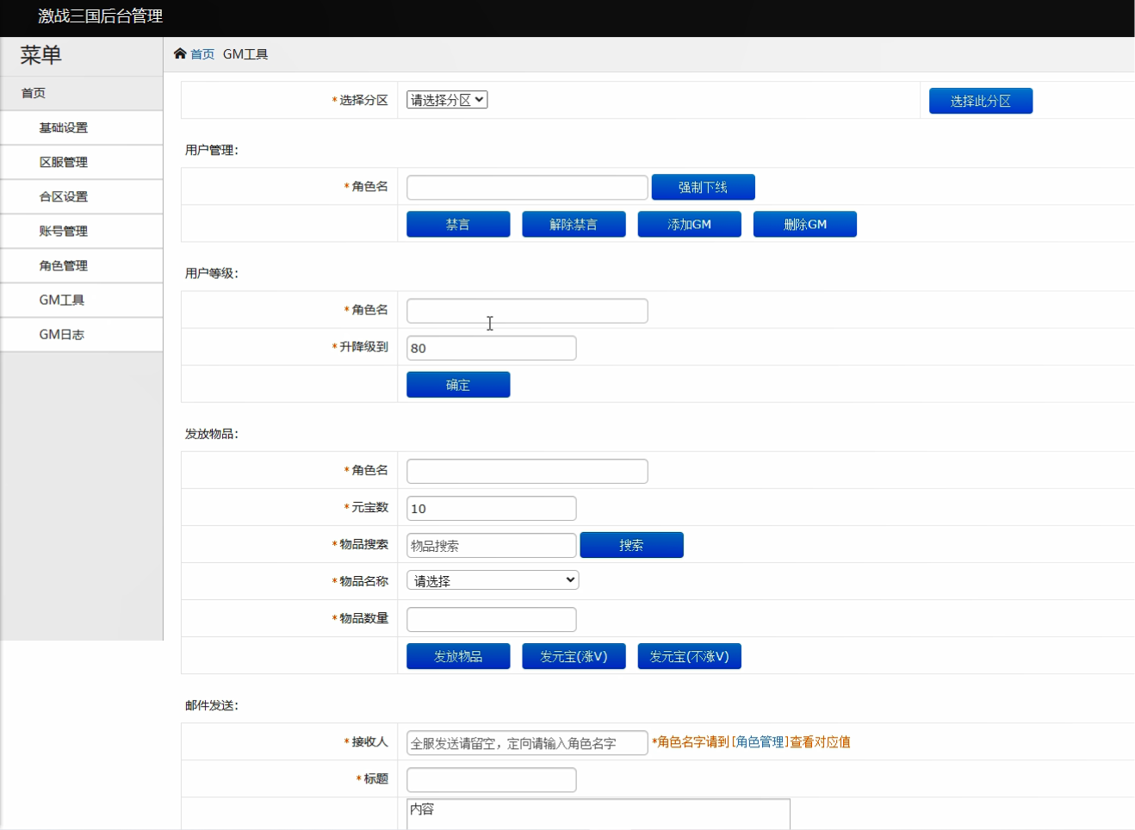Click the GM工具 breadcrumb text
Screen dimensions: 1135x830
click(x=245, y=54)
